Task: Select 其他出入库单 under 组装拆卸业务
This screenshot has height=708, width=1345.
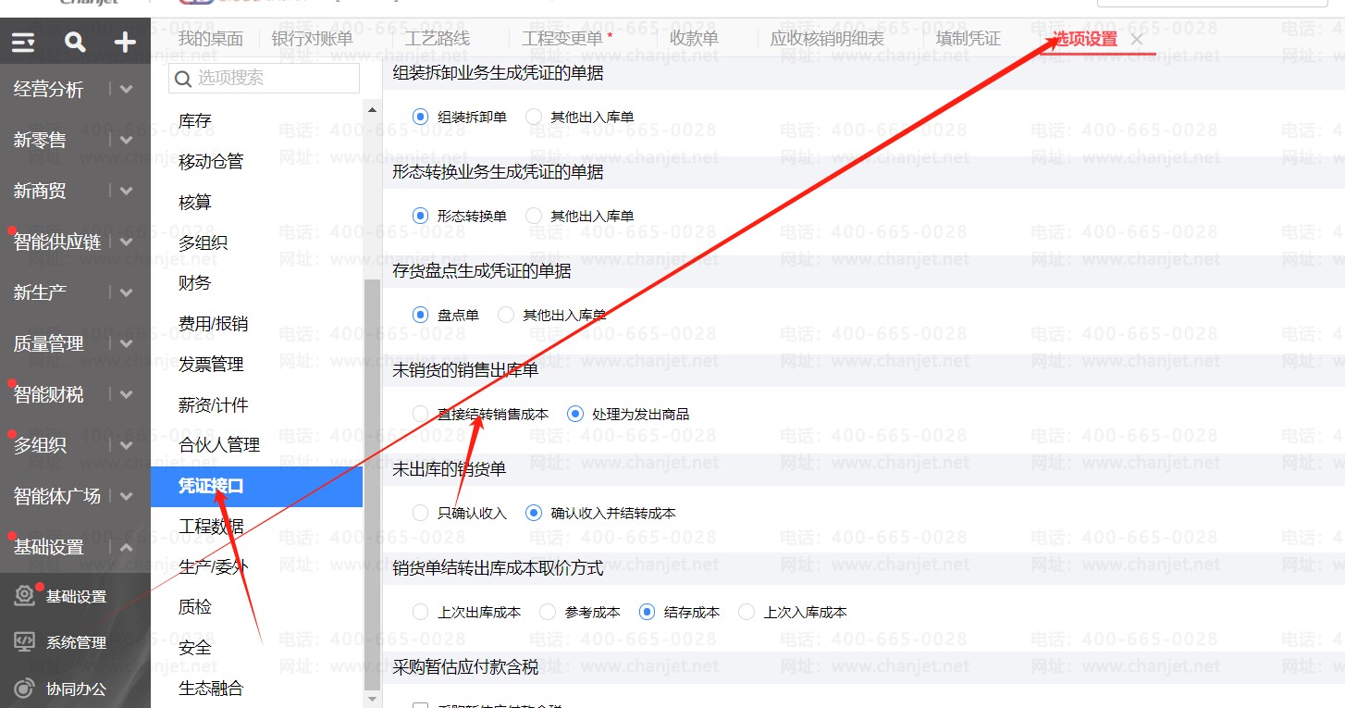Action: (x=534, y=118)
